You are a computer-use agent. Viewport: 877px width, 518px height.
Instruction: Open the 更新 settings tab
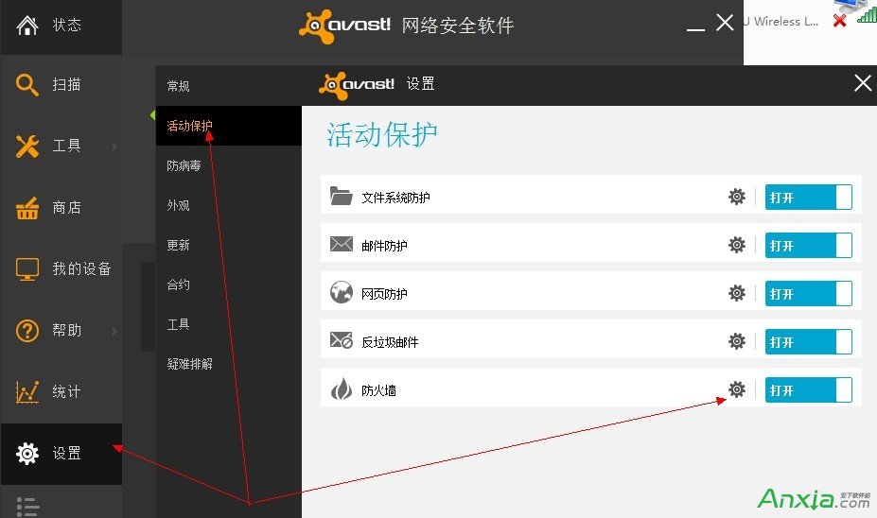click(x=228, y=245)
